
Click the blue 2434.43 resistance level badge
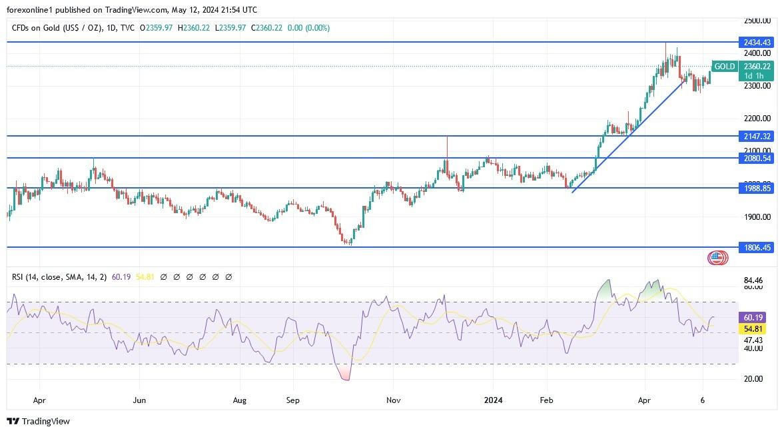tap(757, 42)
